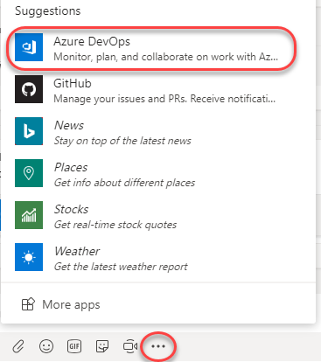The height and width of the screenshot is (362, 321).
Task: Start Meet now video icon
Action: (130, 346)
